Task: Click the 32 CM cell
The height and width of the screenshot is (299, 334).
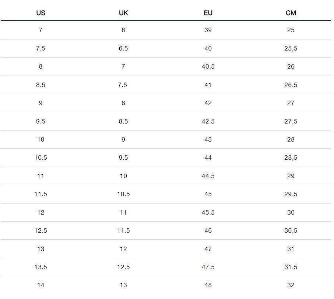Action: coord(291,285)
